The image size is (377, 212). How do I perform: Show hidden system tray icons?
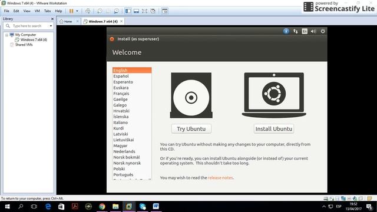pyautogui.click(x=324, y=207)
